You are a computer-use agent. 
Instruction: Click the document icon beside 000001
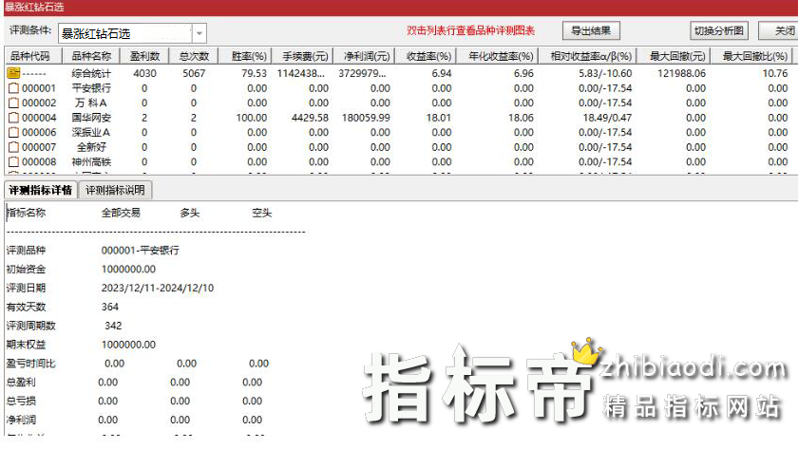pyautogui.click(x=13, y=88)
